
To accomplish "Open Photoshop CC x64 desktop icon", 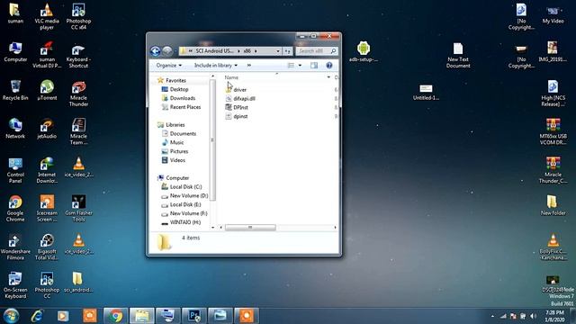I will pyautogui.click(x=78, y=16).
